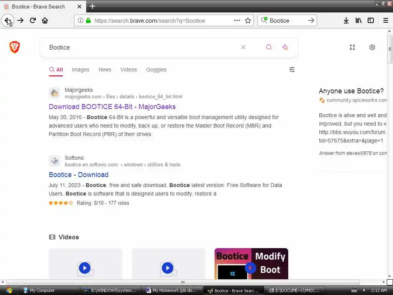Click the scroll down arrow

coord(390,277)
